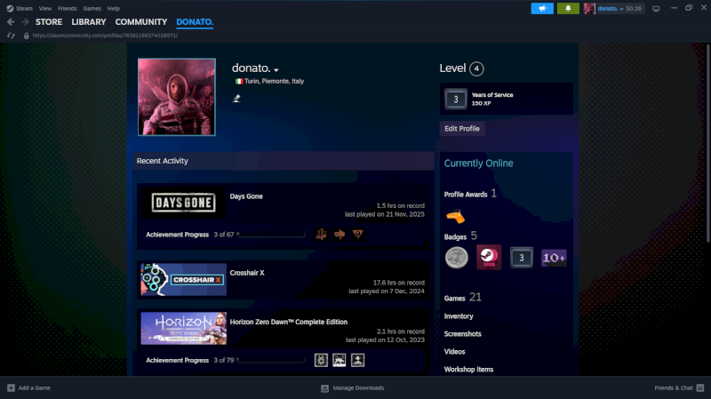Open the Help menu
This screenshot has height=399, width=711.
tap(114, 8)
